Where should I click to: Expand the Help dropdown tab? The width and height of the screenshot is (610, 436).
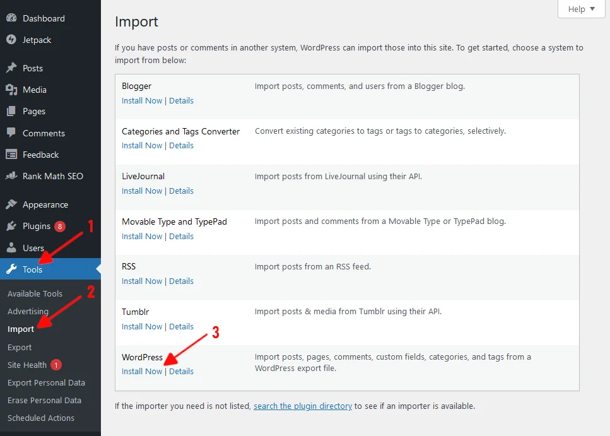point(581,9)
